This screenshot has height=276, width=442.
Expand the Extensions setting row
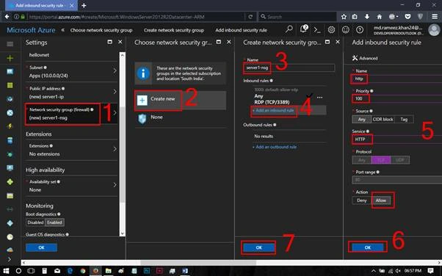point(72,150)
